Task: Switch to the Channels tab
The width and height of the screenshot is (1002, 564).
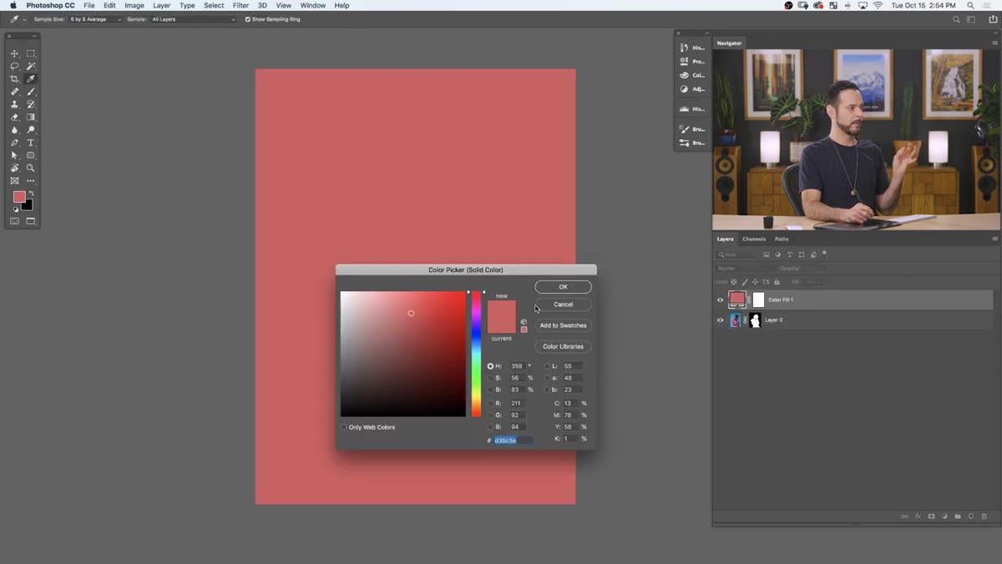Action: pyautogui.click(x=754, y=239)
